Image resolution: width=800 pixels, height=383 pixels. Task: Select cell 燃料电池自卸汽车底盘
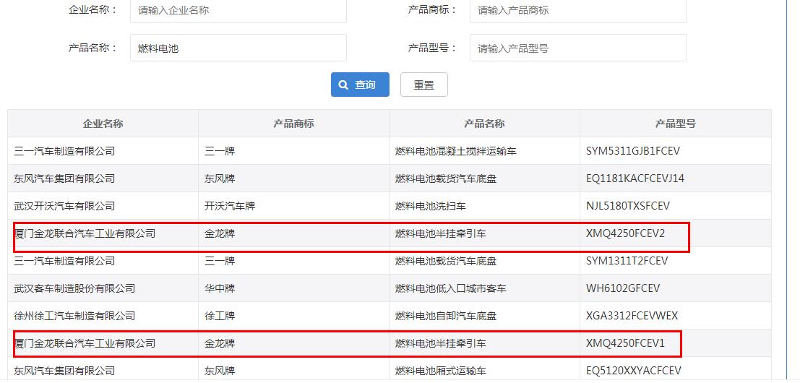coord(484,317)
